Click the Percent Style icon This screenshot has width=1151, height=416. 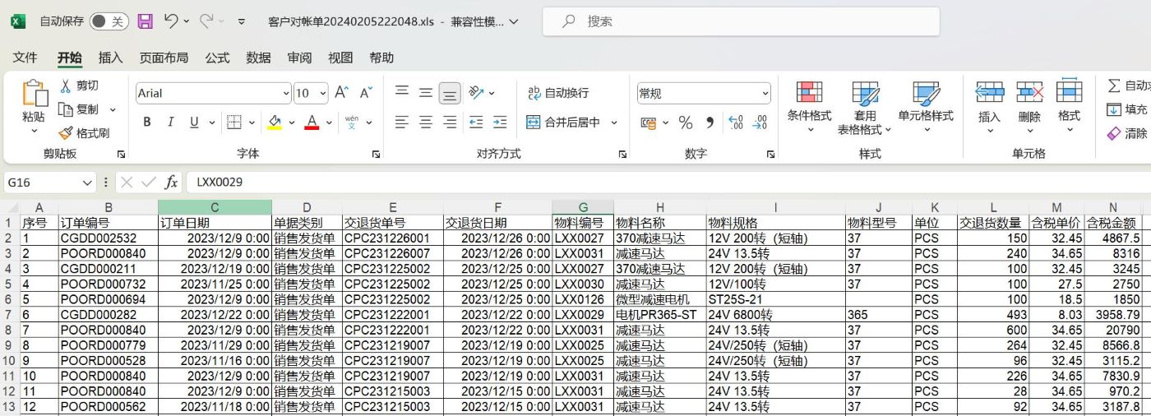click(x=686, y=122)
